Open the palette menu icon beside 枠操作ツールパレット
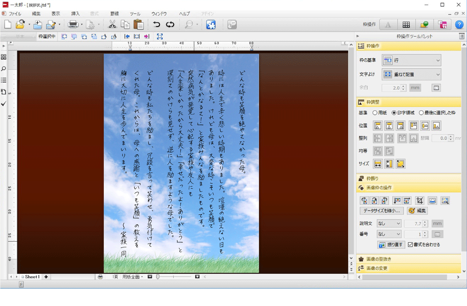This screenshot has height=306, width=467. click(462, 36)
